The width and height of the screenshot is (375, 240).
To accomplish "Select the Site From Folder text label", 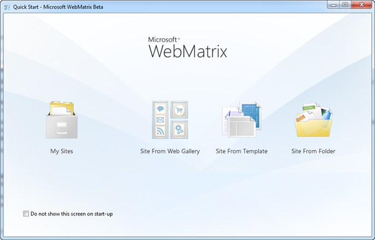I will (313, 151).
